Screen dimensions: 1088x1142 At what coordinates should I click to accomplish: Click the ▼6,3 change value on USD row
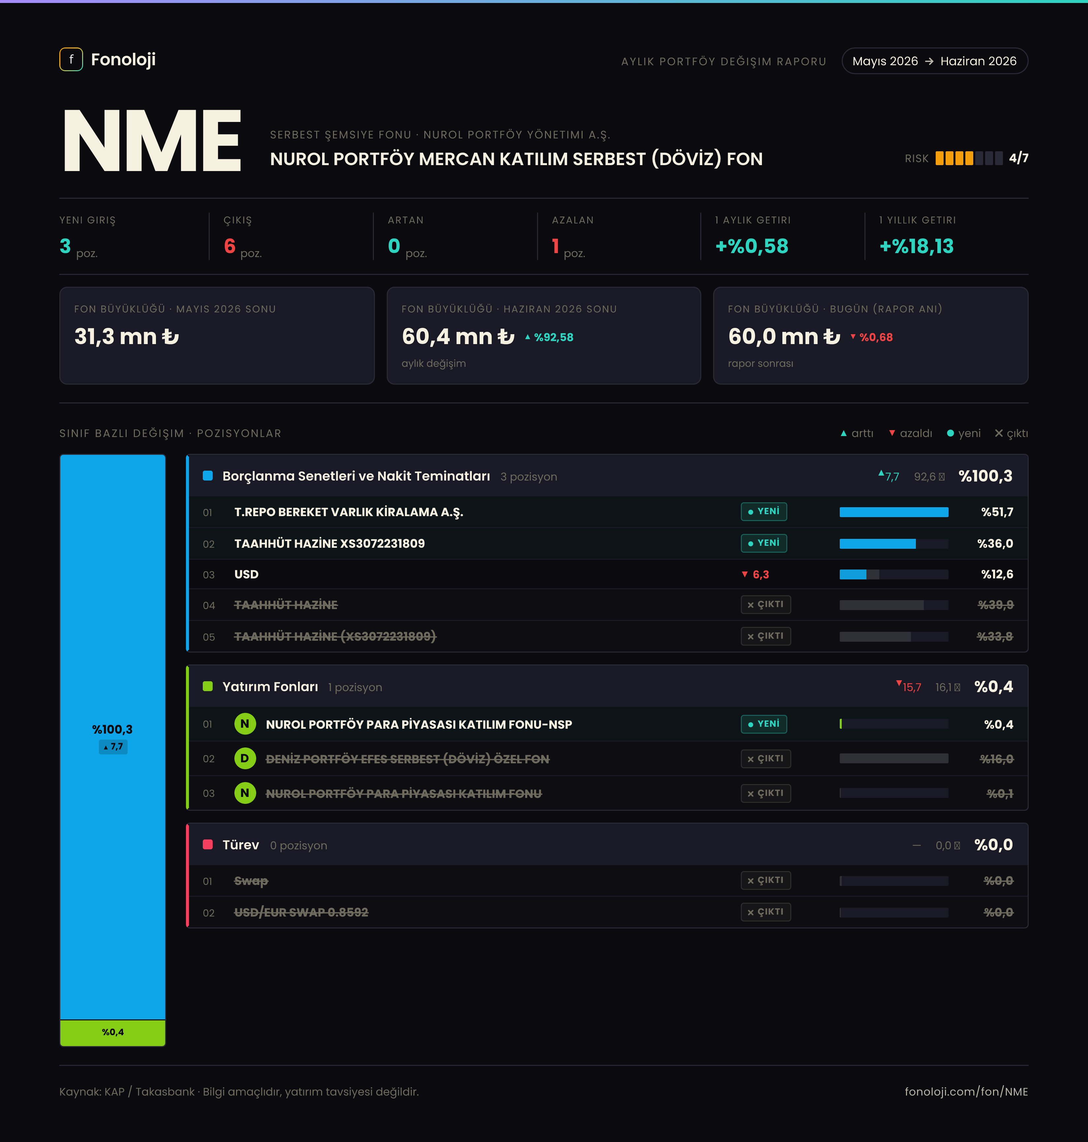[755, 574]
